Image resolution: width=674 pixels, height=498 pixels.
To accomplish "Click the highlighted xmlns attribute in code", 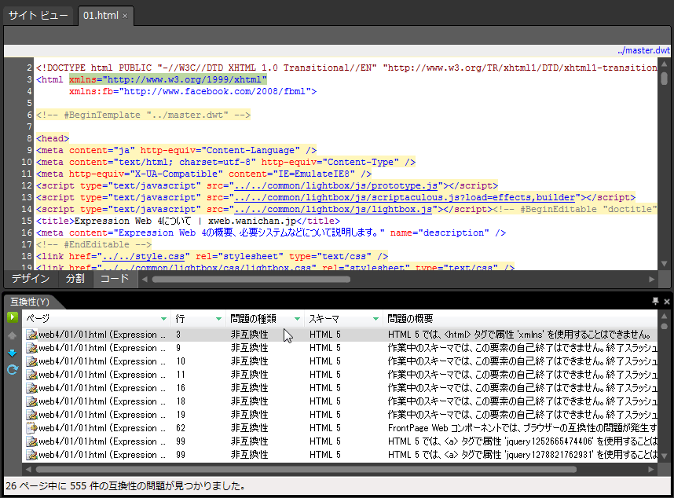I will pyautogui.click(x=168, y=79).
